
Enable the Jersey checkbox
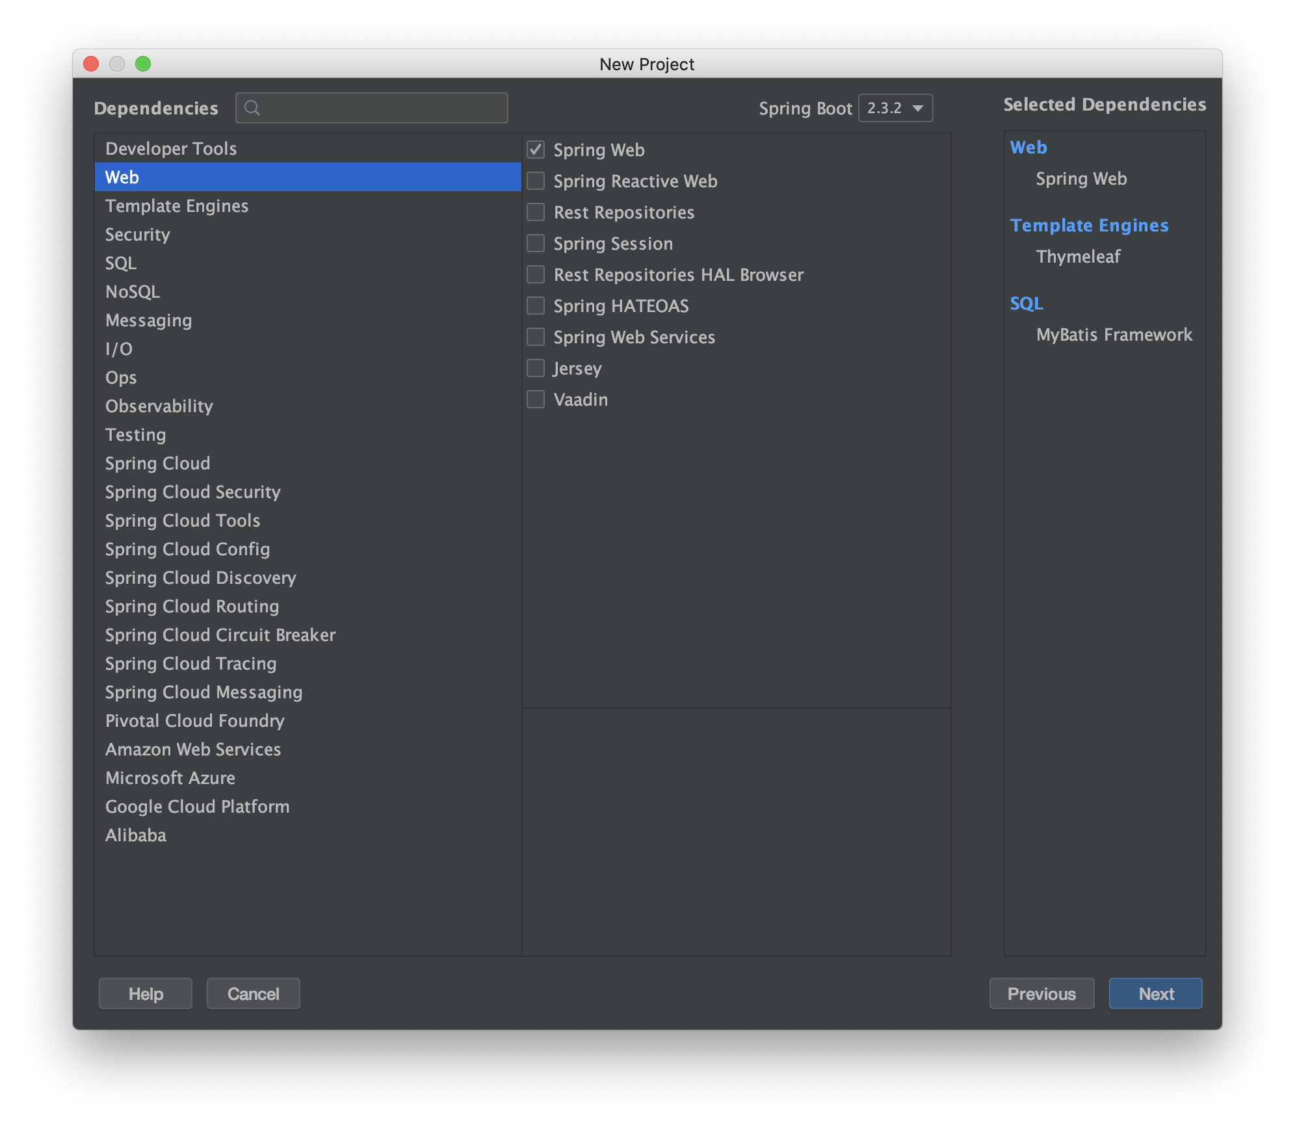coord(536,368)
